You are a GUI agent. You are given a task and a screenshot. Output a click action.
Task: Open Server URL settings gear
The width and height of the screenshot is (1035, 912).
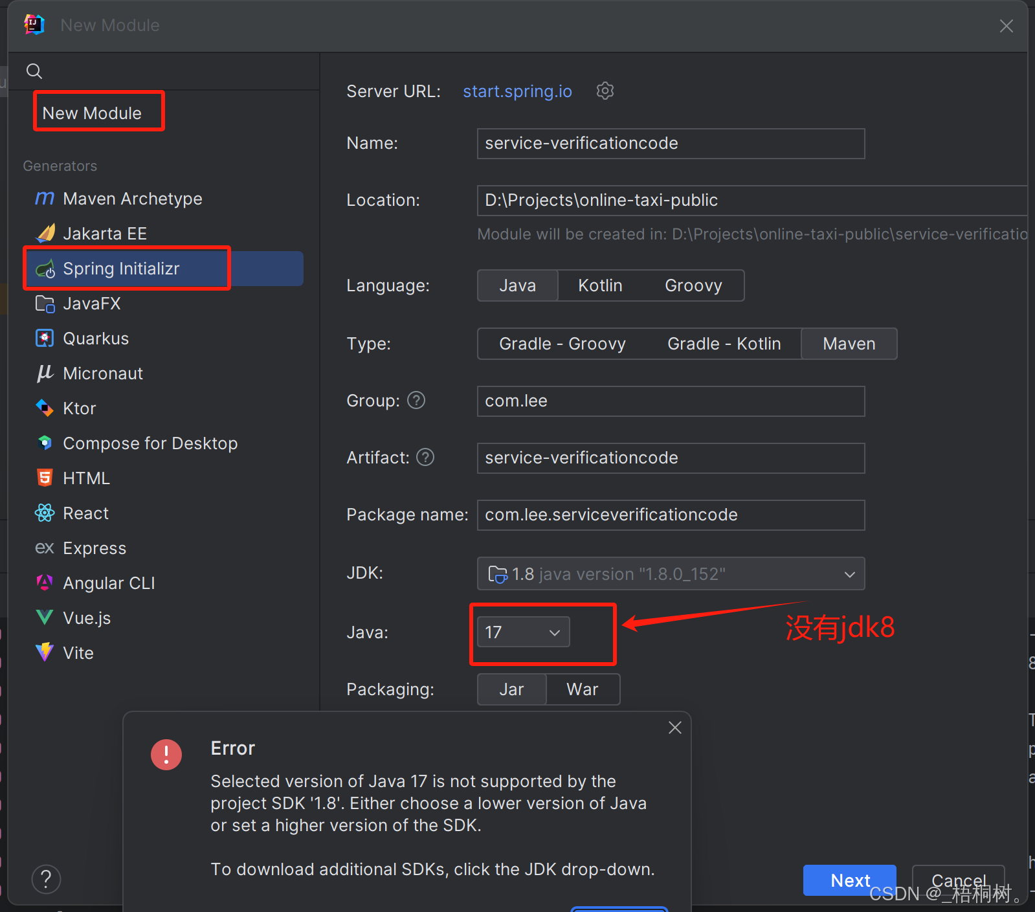coord(605,91)
